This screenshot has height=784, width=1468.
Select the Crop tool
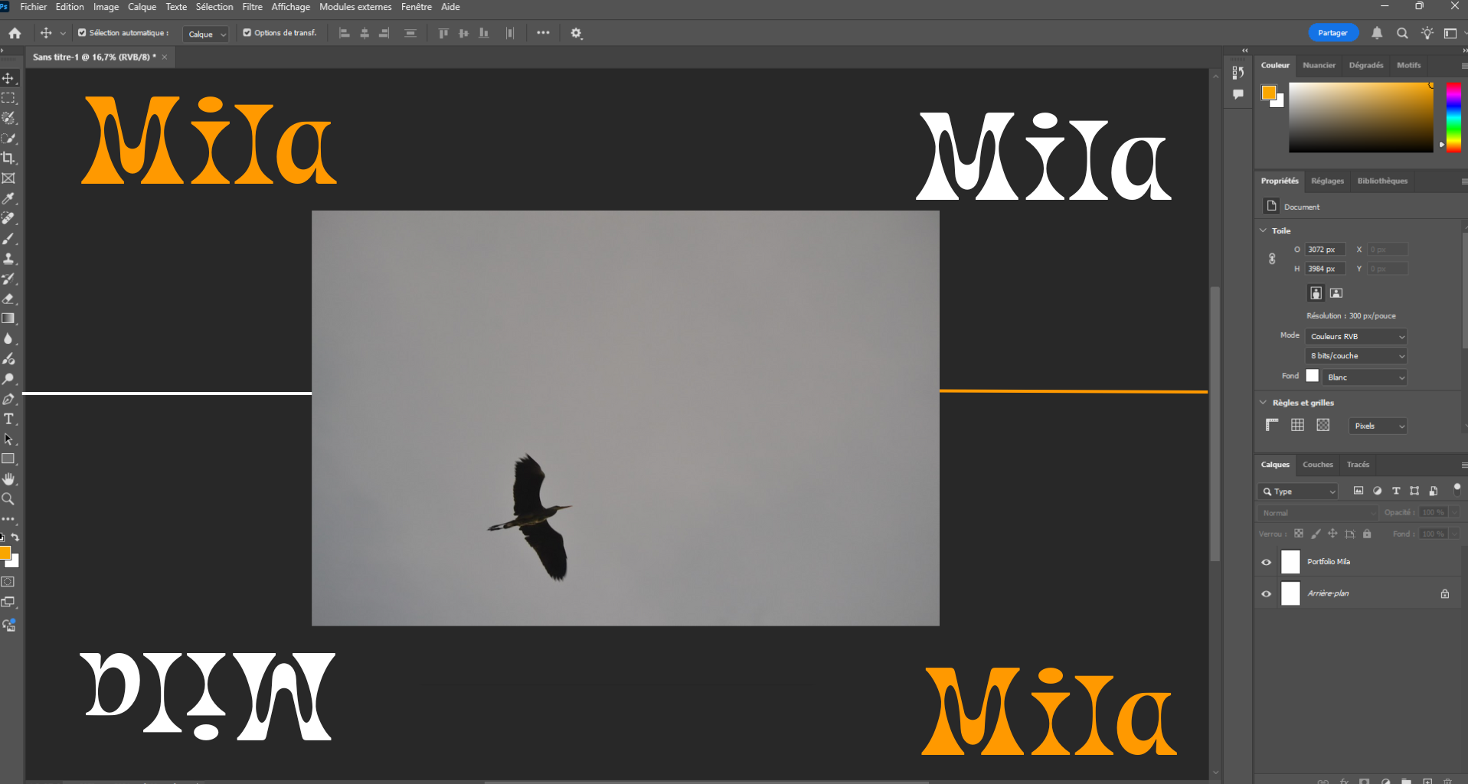(8, 158)
